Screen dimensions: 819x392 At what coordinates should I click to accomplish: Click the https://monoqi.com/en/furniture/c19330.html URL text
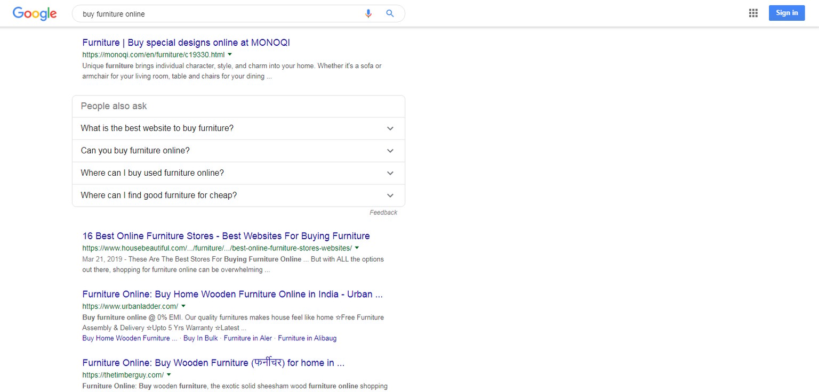pyautogui.click(x=154, y=54)
